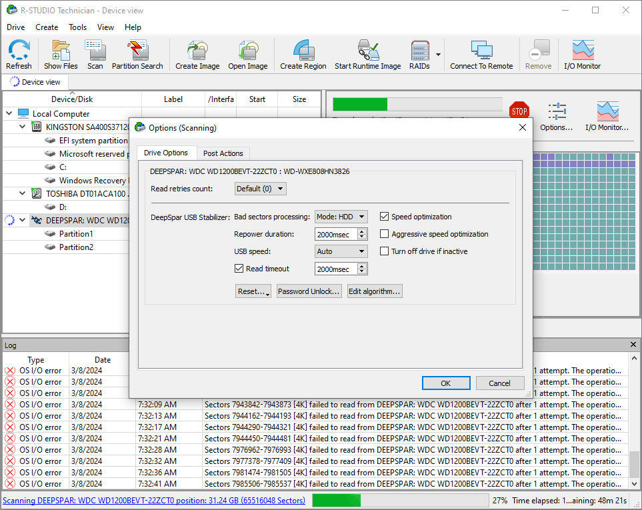Enable Turn off drive if inactive
The image size is (642, 510).
[x=384, y=251]
